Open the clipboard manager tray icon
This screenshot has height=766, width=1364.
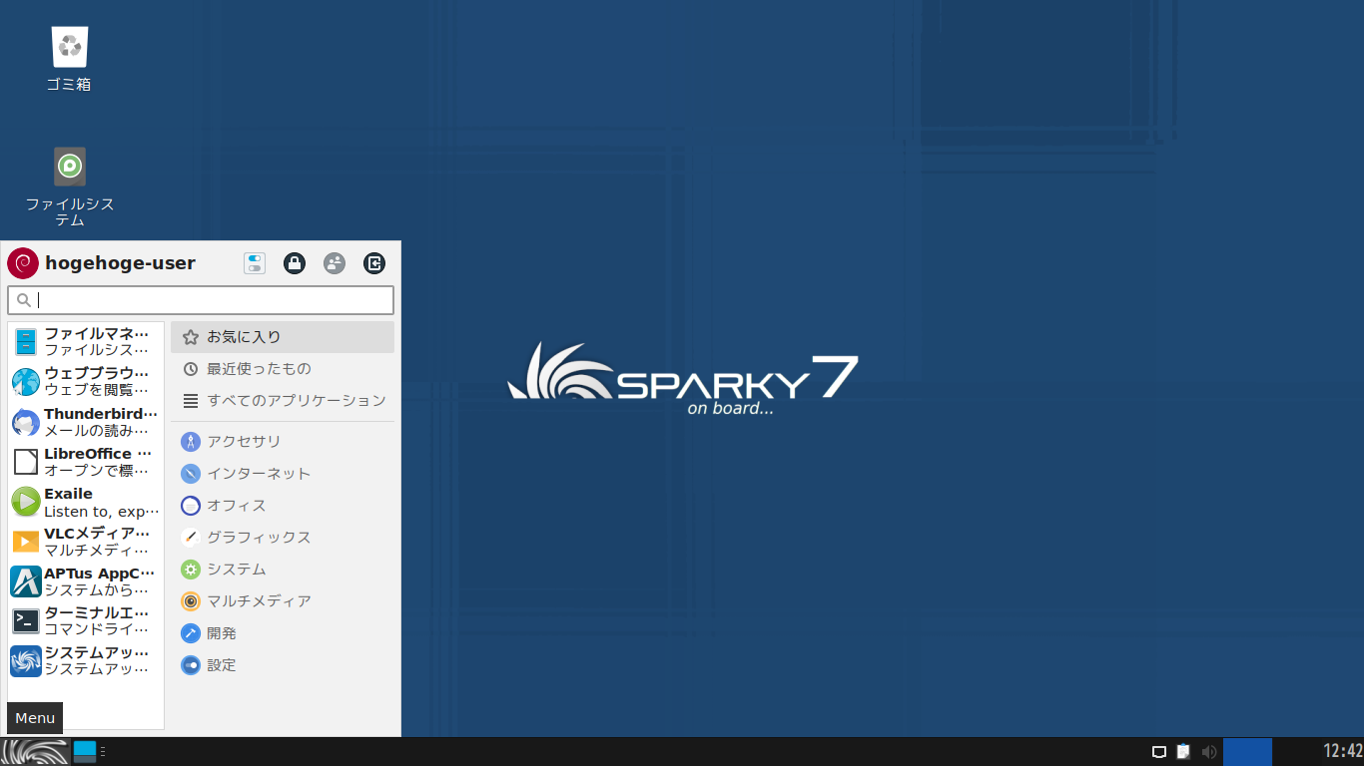click(x=1184, y=752)
